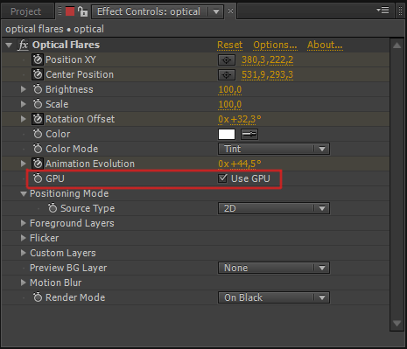Open the Render Mode On Black dropdown
407x349 pixels.
[274, 297]
